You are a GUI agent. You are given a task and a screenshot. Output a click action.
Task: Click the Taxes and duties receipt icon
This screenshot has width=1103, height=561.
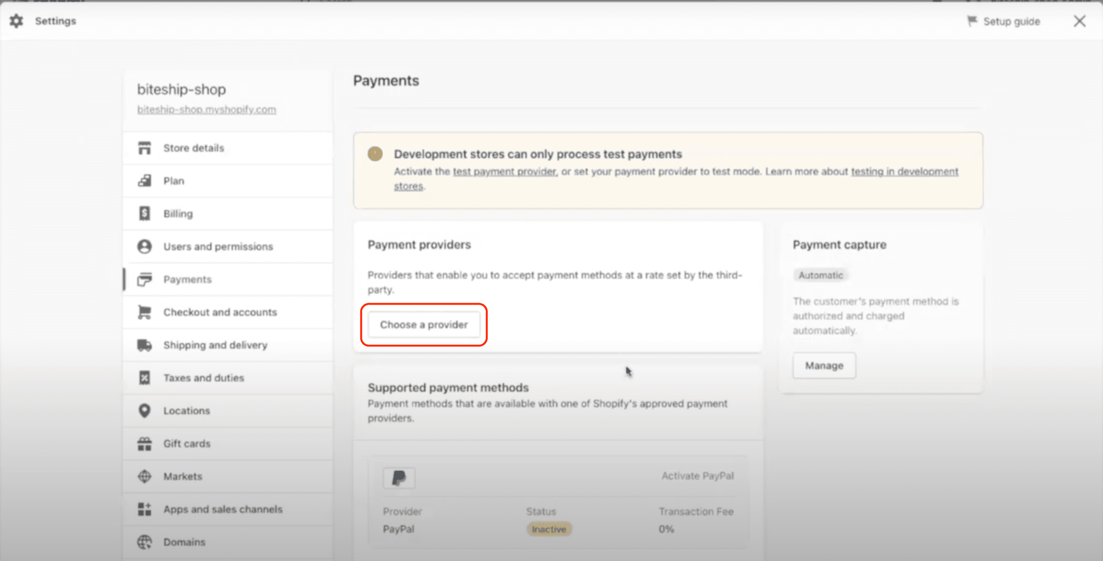(x=144, y=377)
